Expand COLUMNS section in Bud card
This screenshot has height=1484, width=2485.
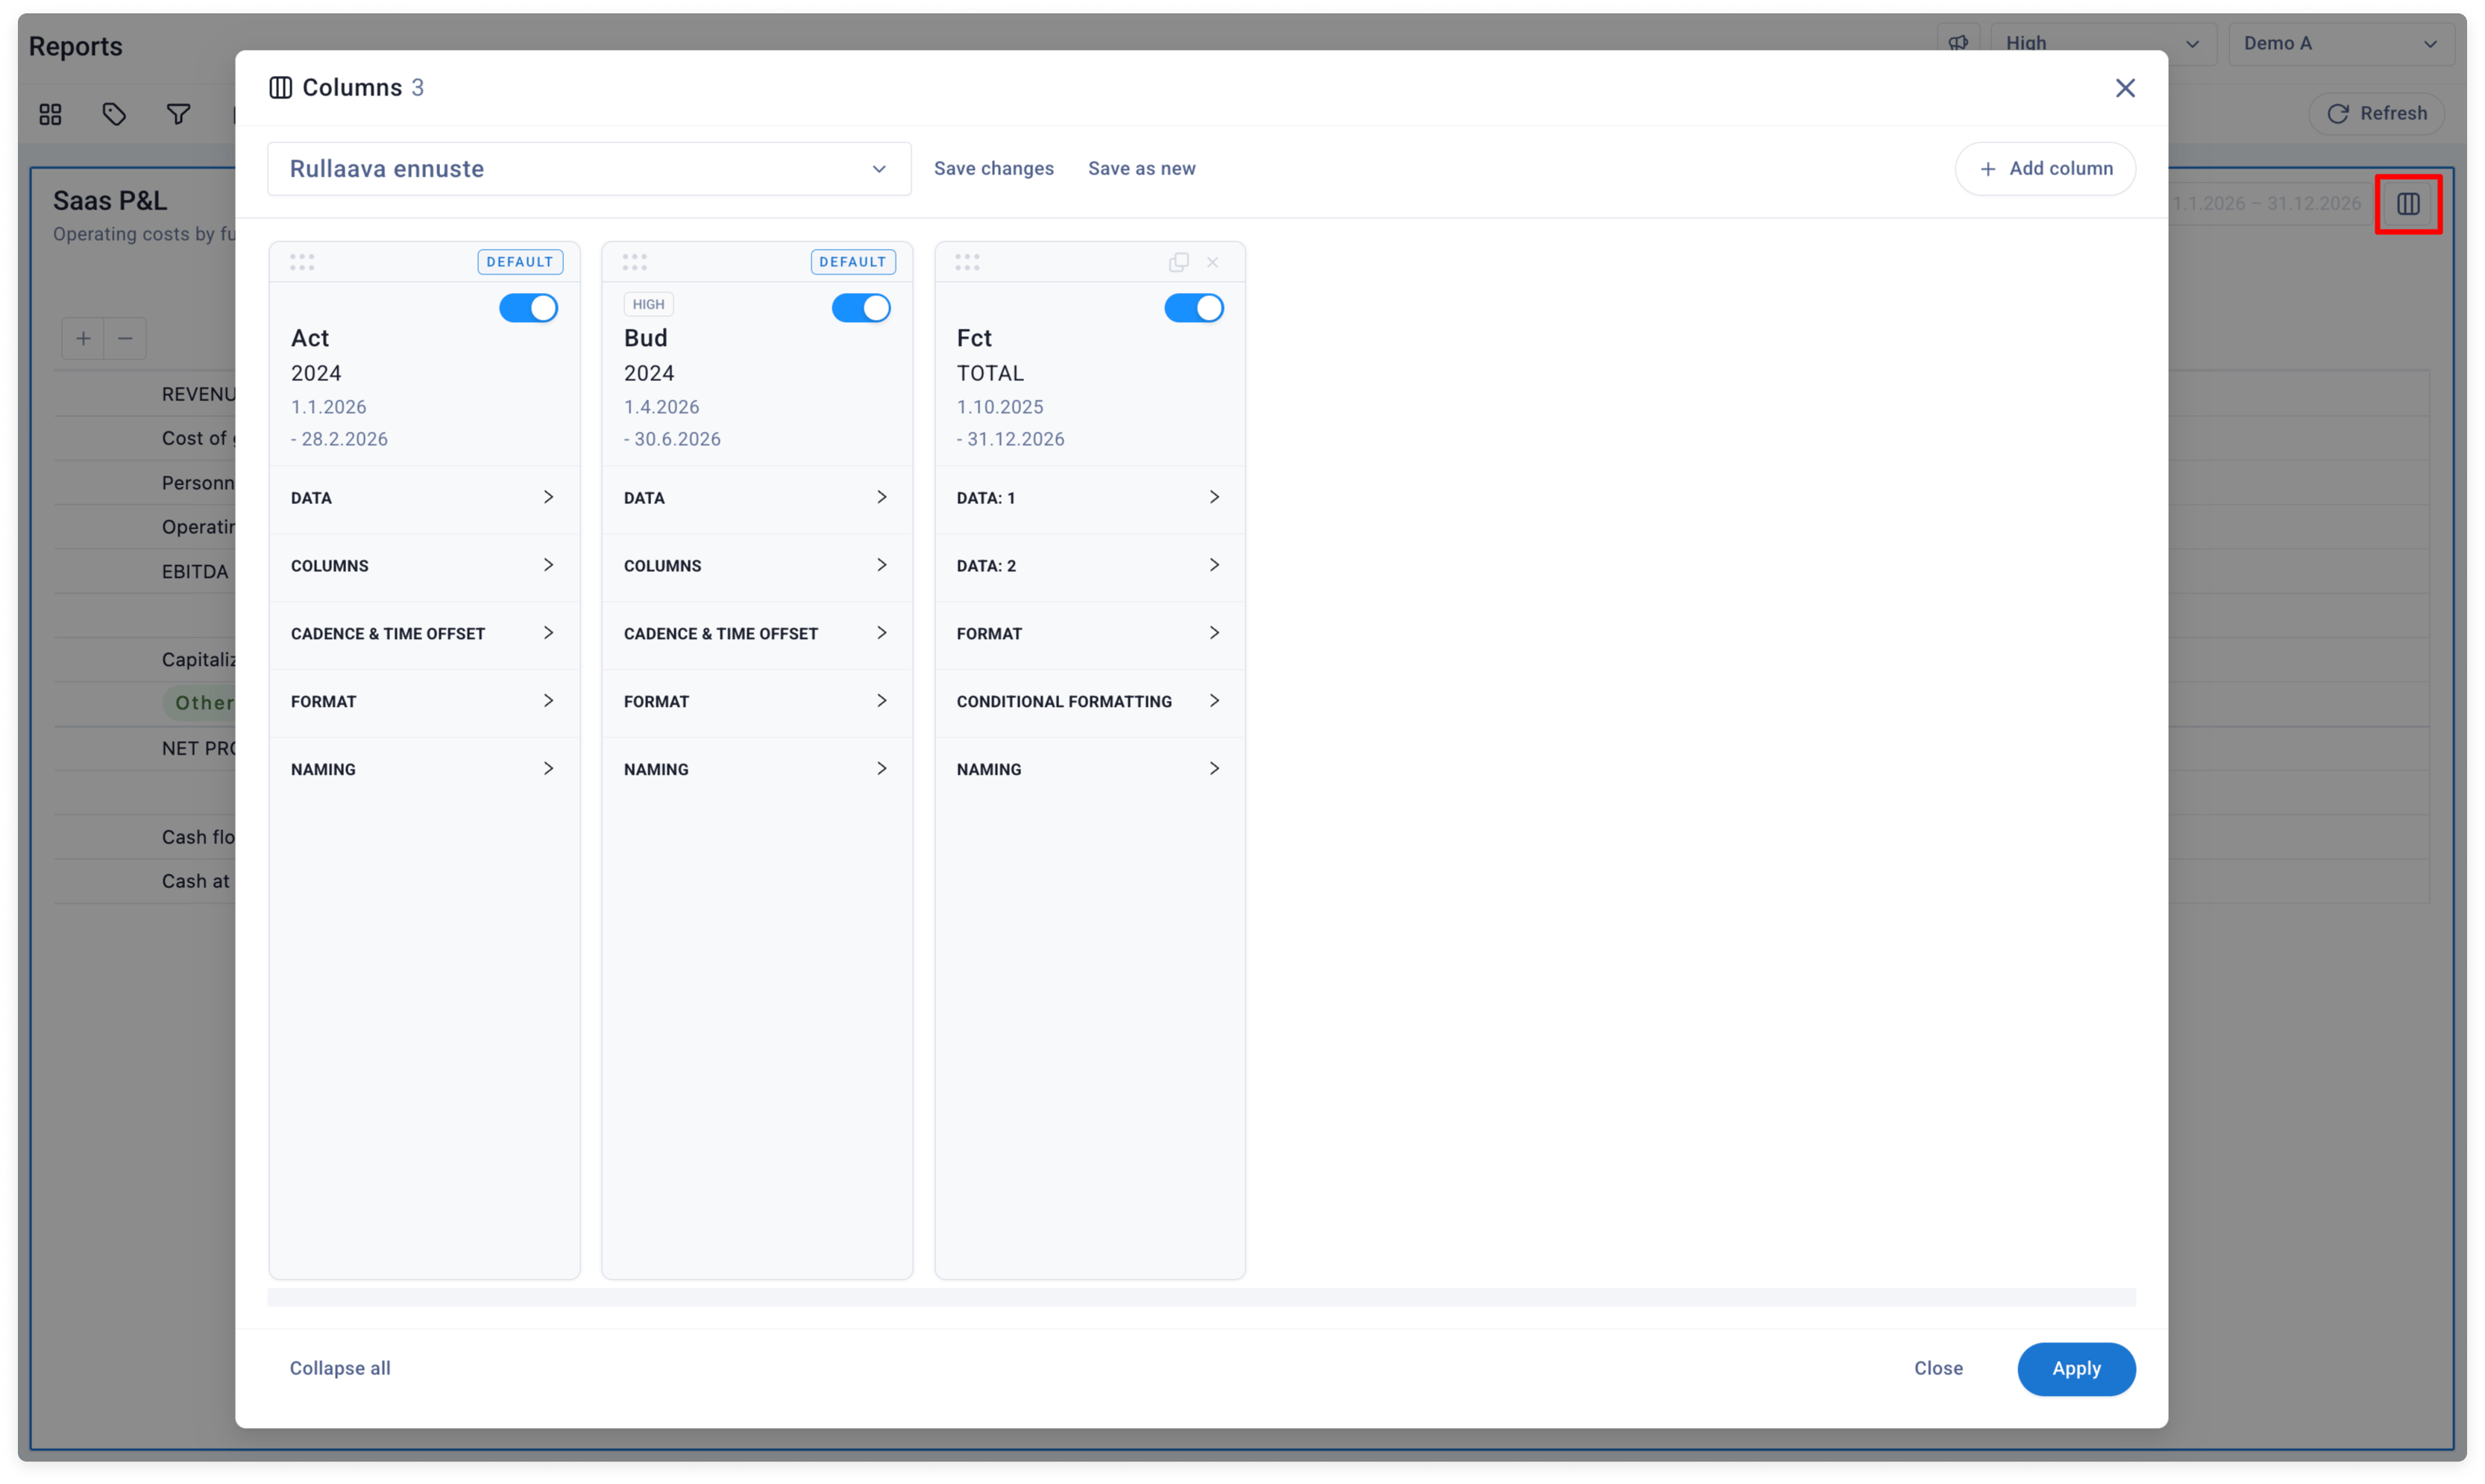coord(756,566)
